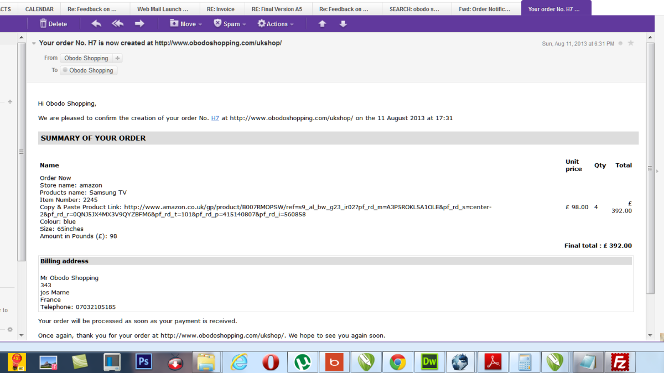This screenshot has width=664, height=373.
Task: Select the Your order No. H7 tab
Action: (x=556, y=9)
